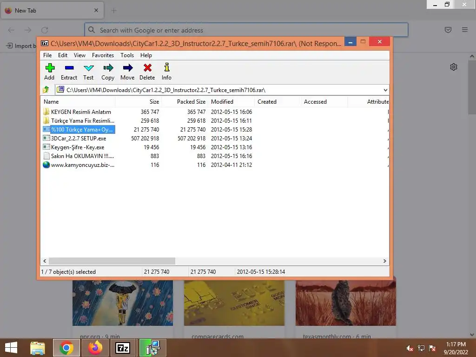Open the File menu
Image resolution: width=476 pixels, height=357 pixels.
(47, 55)
